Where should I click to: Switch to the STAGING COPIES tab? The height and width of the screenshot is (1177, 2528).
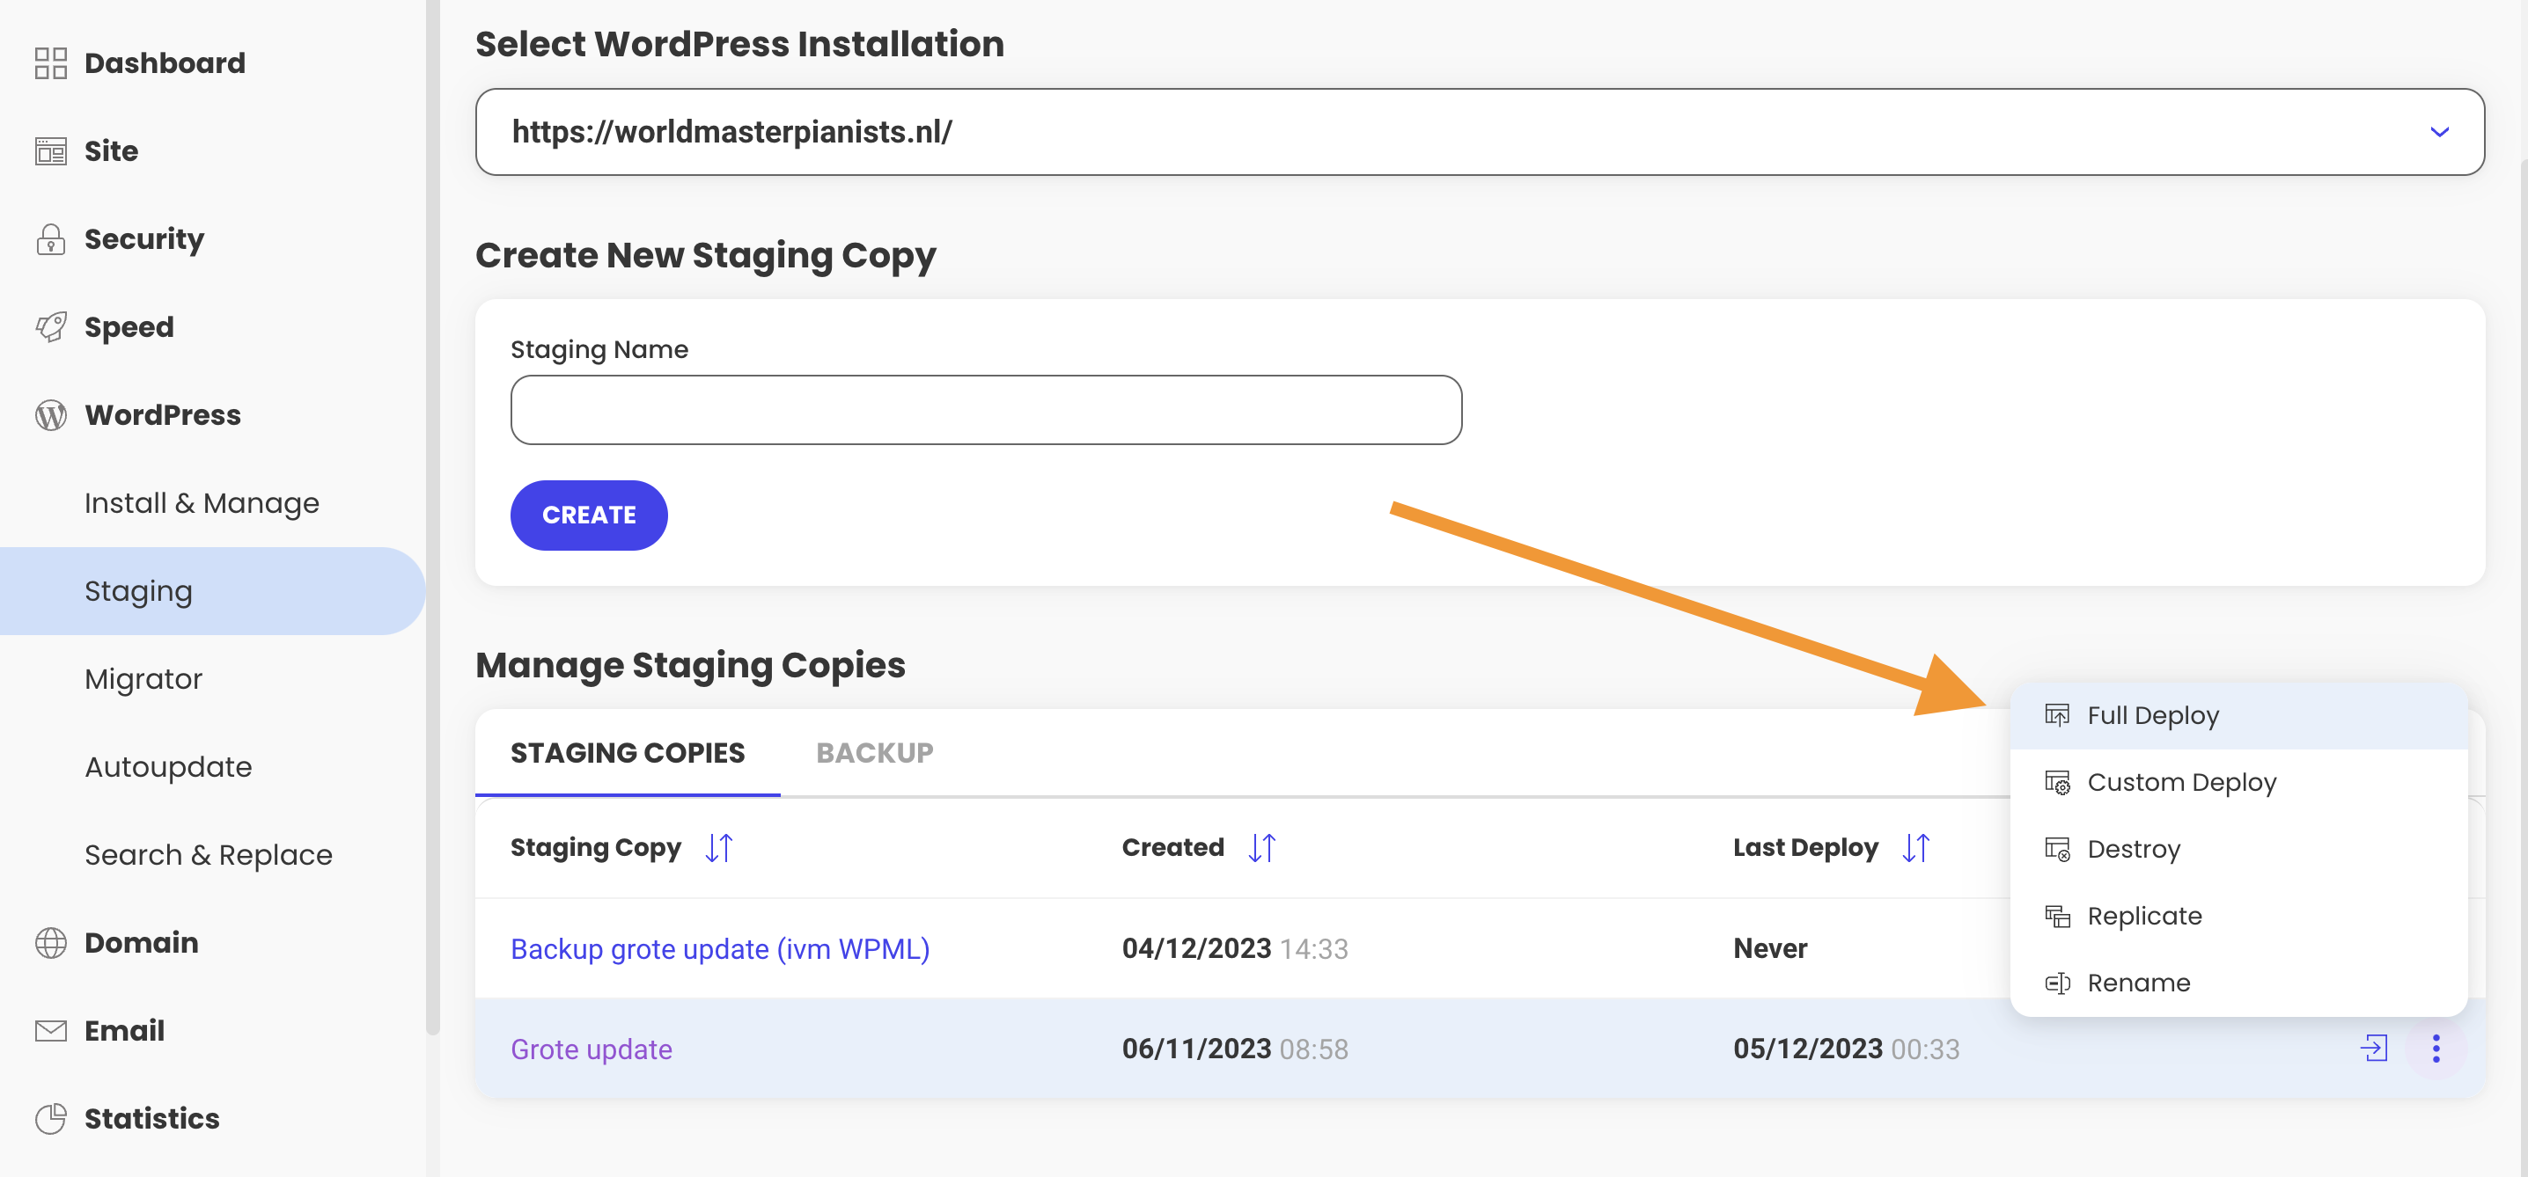(x=628, y=752)
